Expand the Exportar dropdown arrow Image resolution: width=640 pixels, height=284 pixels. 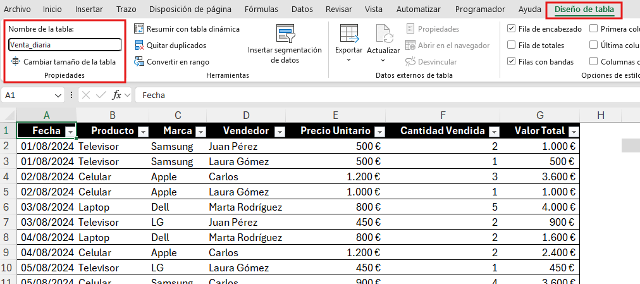point(348,60)
